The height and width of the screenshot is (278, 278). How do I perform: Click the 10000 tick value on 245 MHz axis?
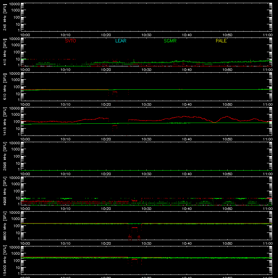[15, 4]
